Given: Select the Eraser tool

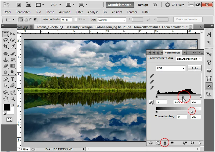Looking at the screenshot, I should [6, 66].
